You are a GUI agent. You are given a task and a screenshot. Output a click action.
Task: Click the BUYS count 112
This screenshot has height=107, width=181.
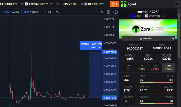coord(141,80)
